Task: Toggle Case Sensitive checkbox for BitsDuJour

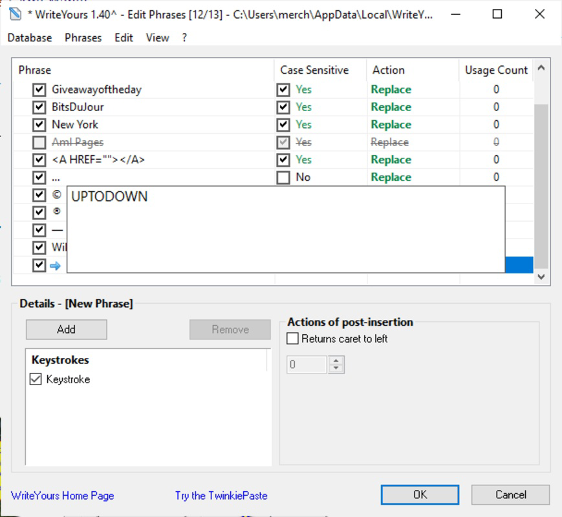Action: tap(283, 107)
